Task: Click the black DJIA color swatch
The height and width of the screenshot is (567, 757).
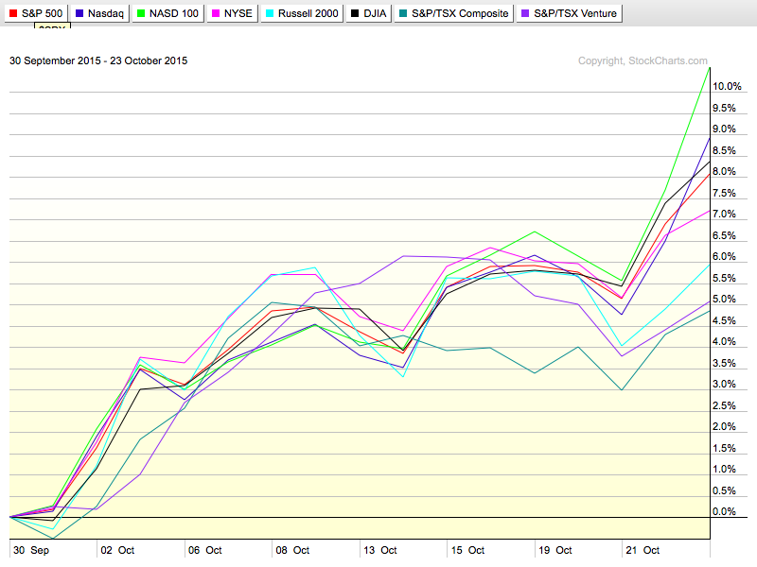Action: [x=355, y=13]
